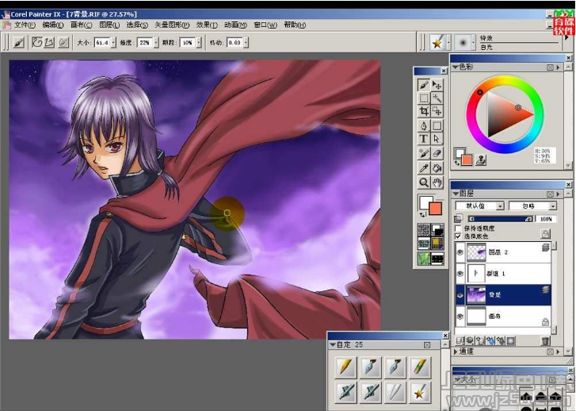Select the Cloner tool

424,153
